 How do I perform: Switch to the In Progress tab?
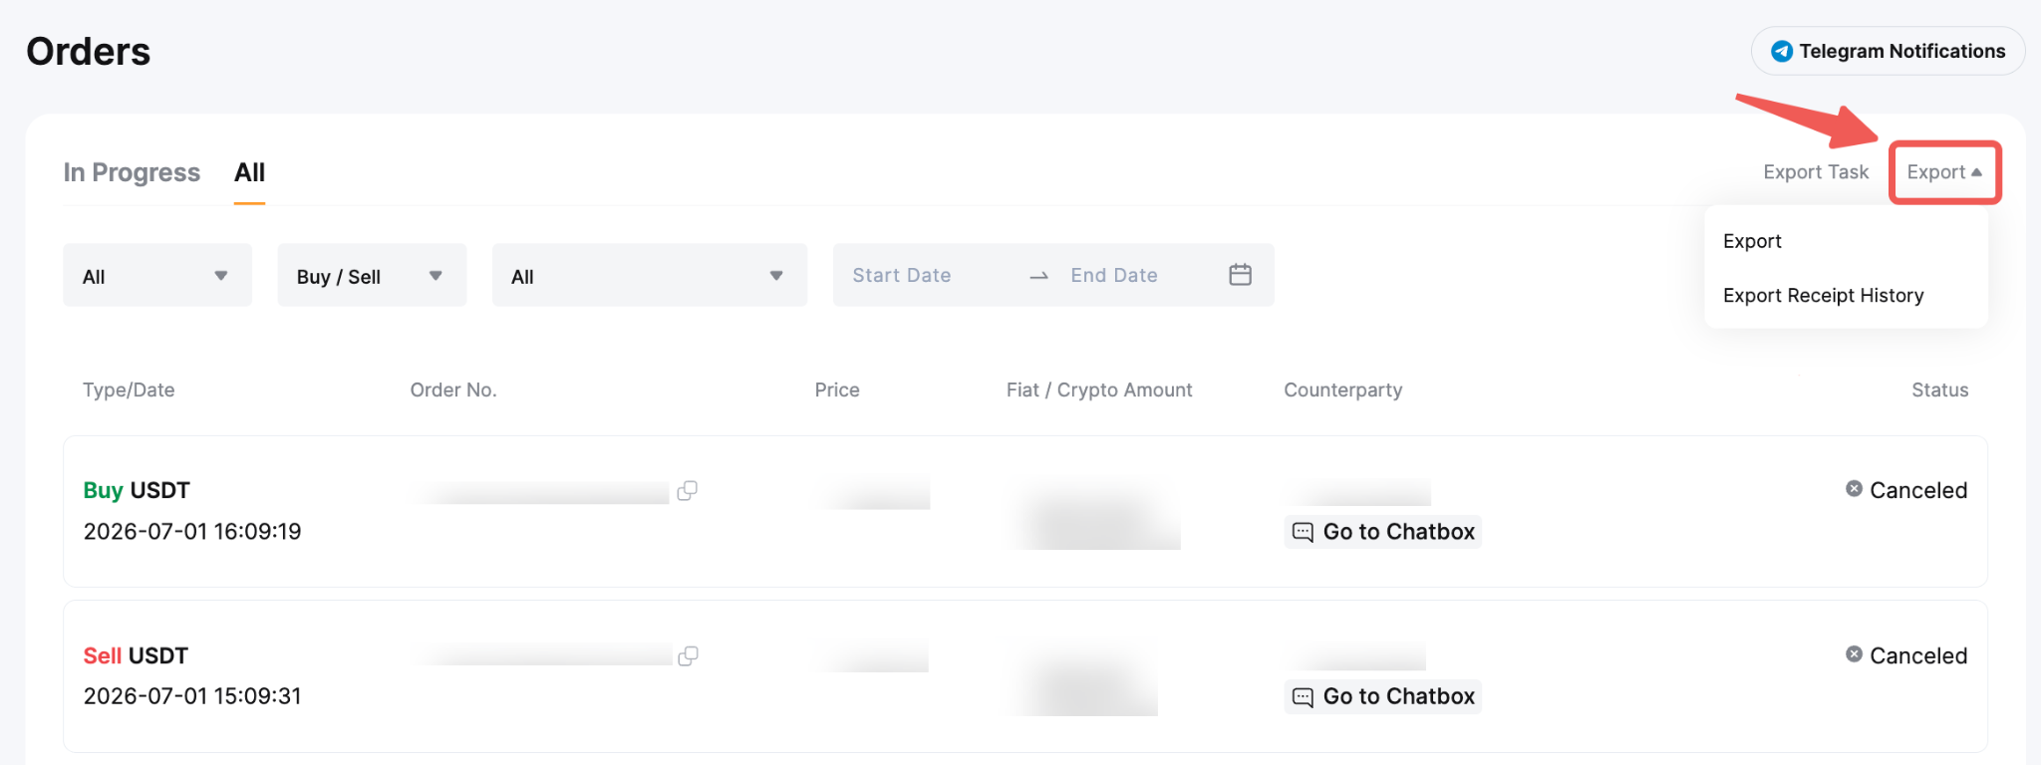(x=132, y=172)
